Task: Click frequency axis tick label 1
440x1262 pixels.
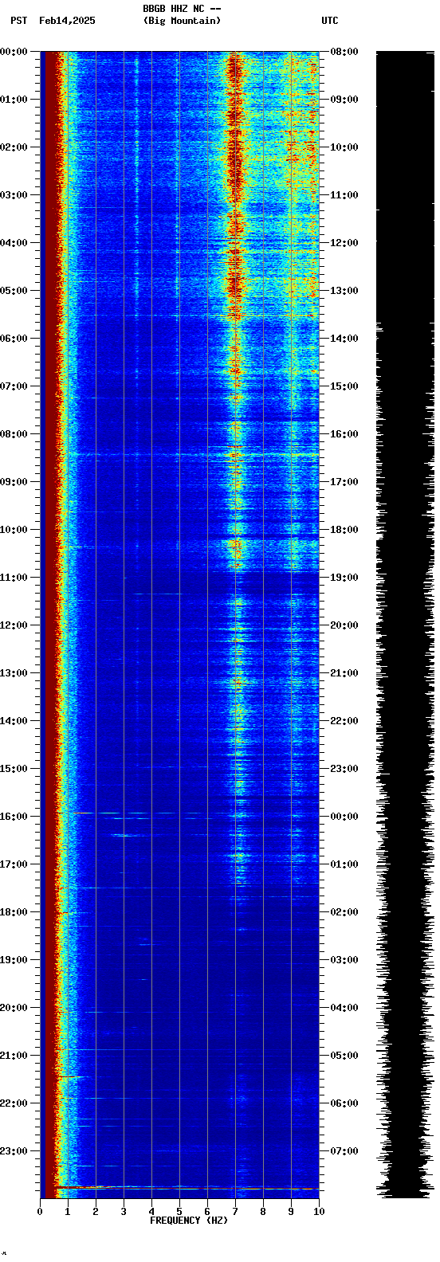Action: coord(68,1212)
